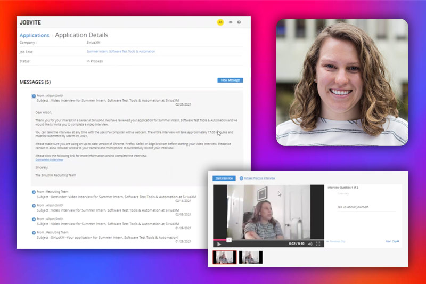Mute the video with the volume icon
The width and height of the screenshot is (426, 284).
310,244
